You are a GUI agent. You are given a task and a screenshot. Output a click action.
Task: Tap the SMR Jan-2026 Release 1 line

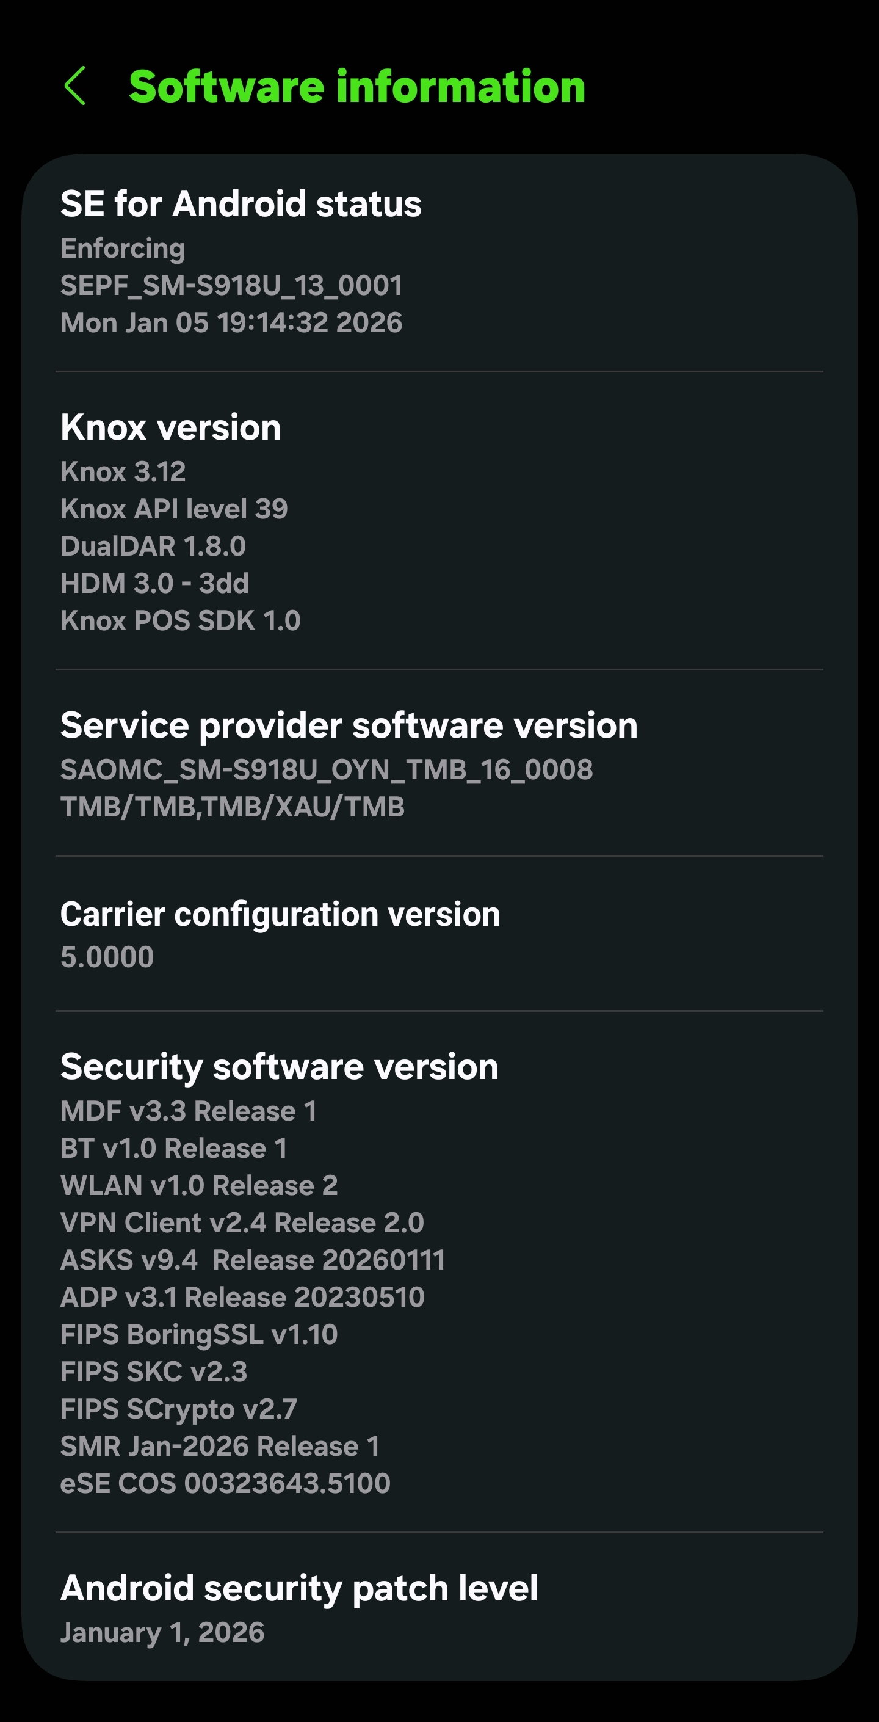(x=220, y=1446)
